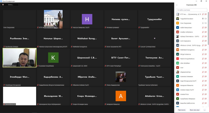Open the three-dots more options menu
The height and width of the screenshot is (113, 209).
click(x=205, y=110)
